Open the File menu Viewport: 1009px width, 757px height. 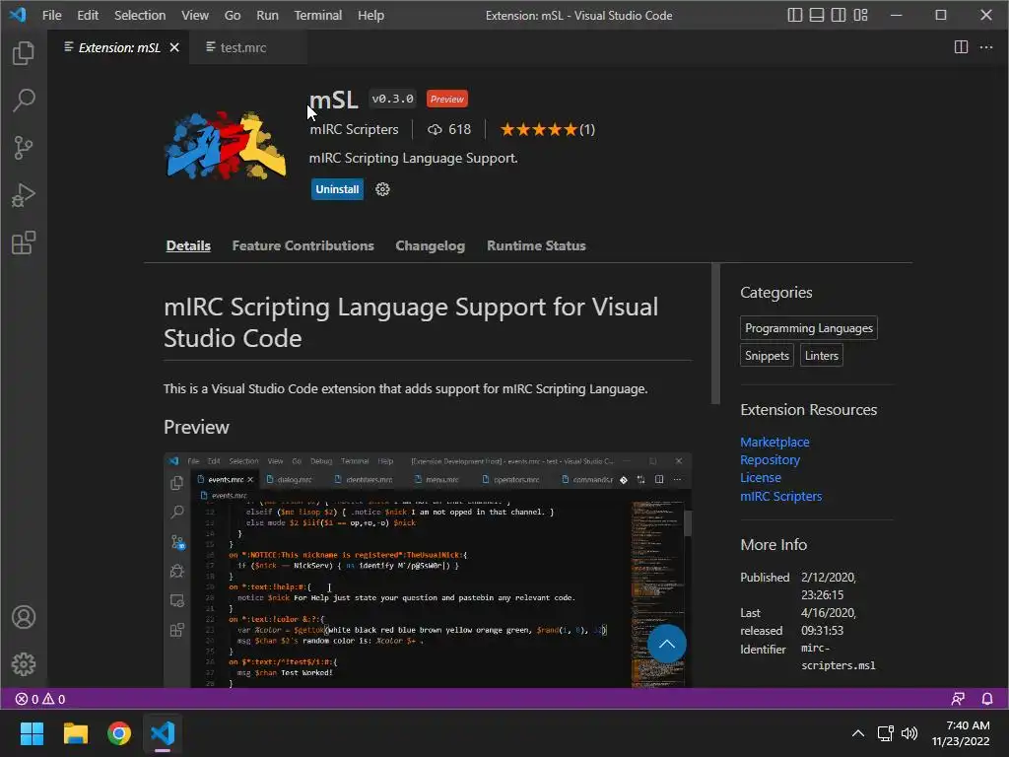tap(51, 15)
